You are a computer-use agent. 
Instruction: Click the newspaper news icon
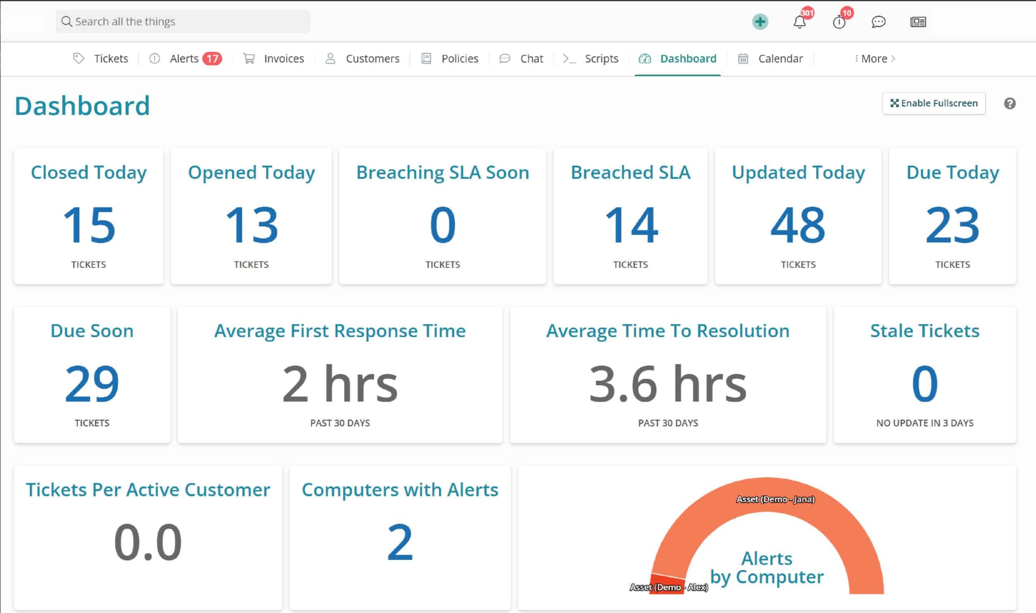(918, 22)
